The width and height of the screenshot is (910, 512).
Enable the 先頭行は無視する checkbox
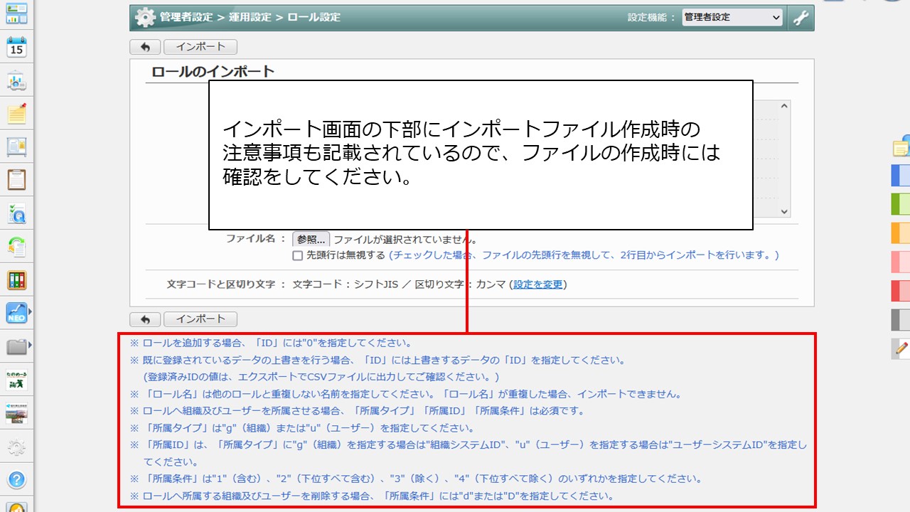pyautogui.click(x=298, y=255)
